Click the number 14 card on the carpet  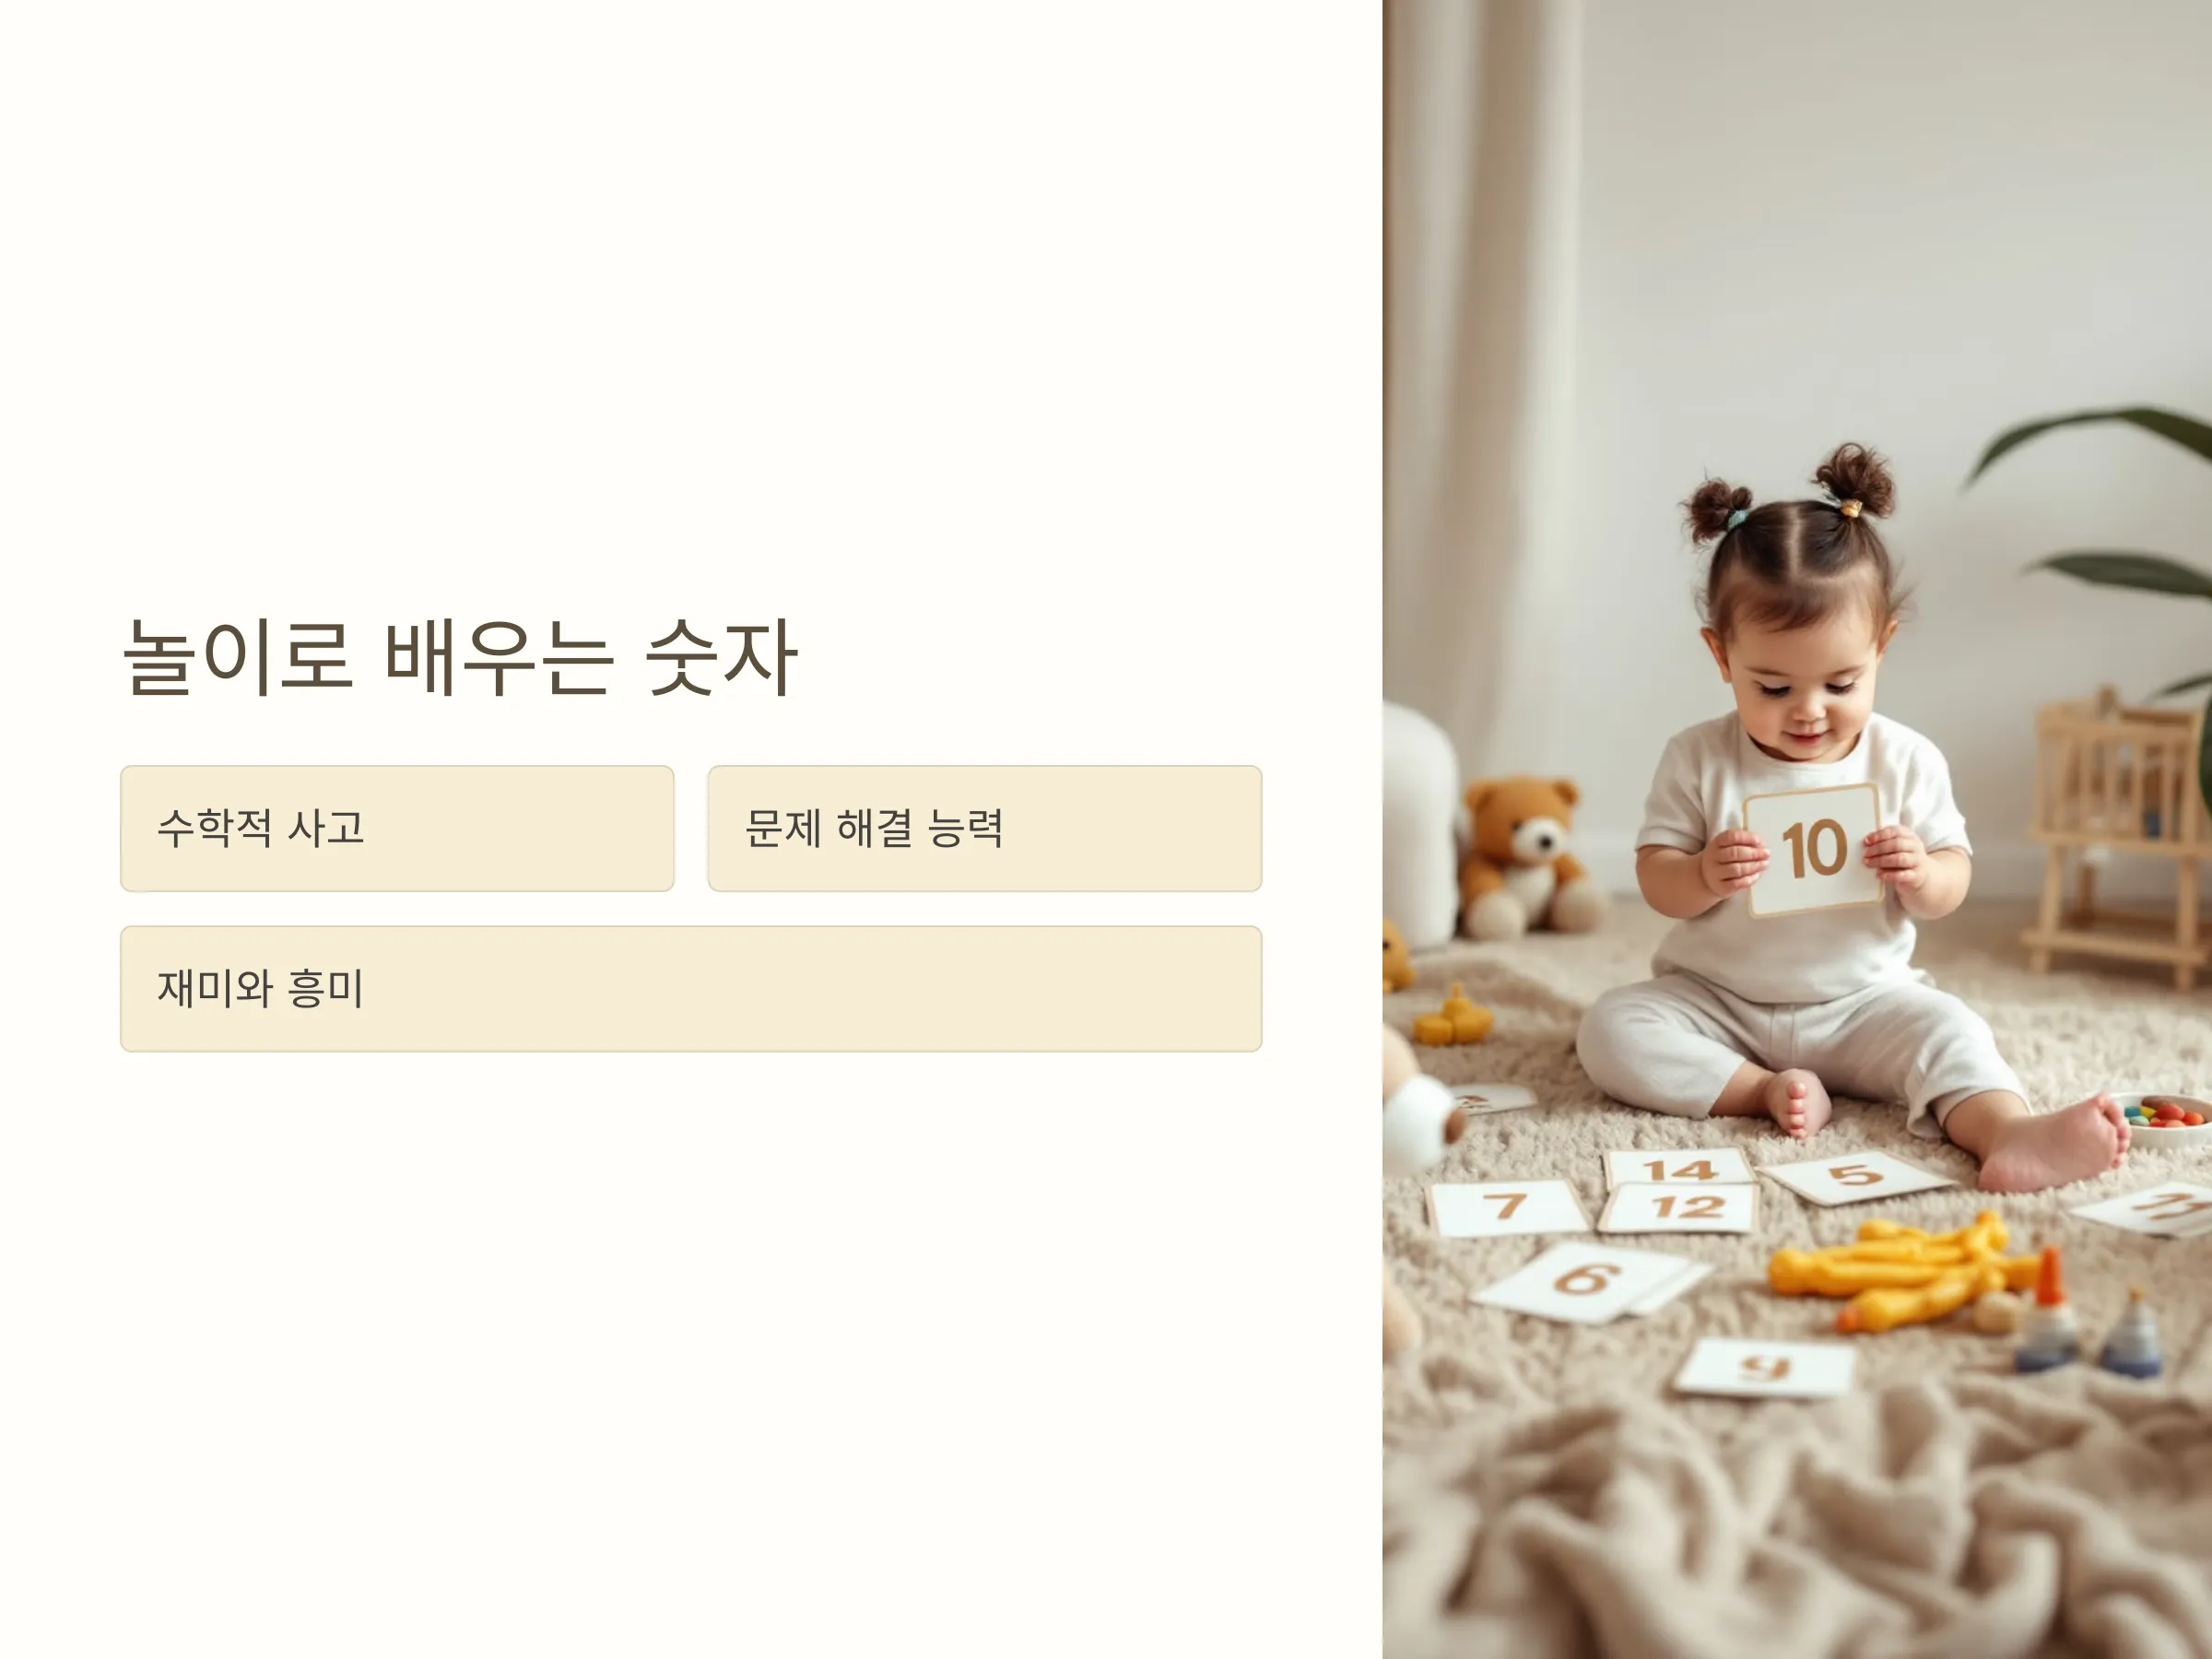click(1679, 1167)
